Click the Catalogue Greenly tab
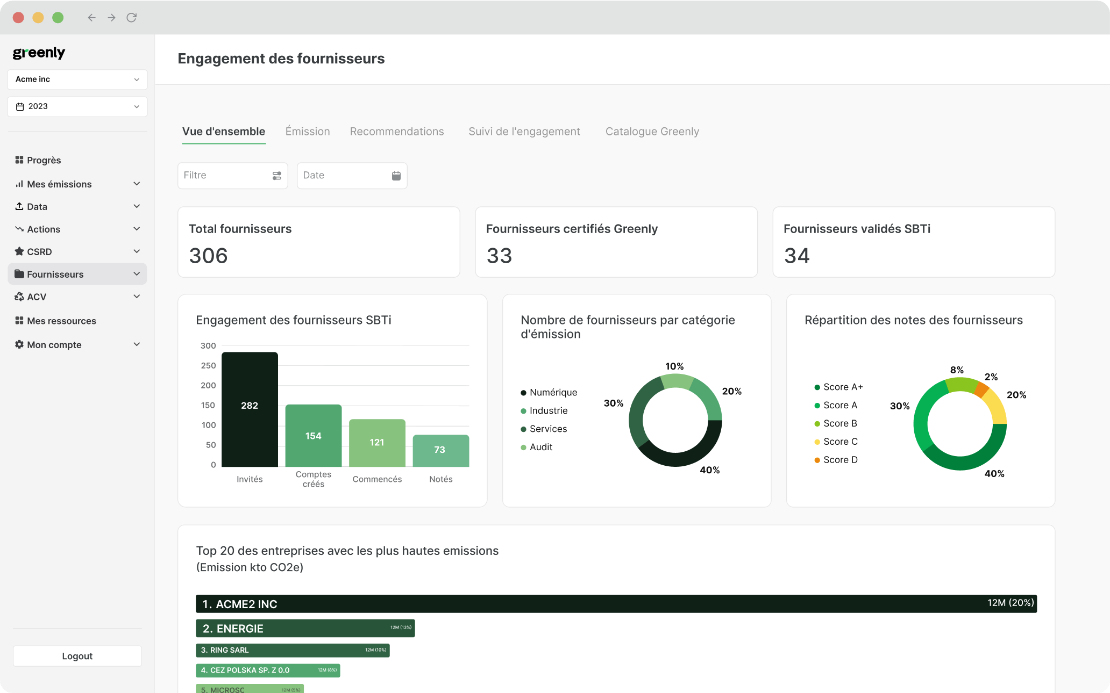This screenshot has width=1110, height=693. tap(652, 131)
